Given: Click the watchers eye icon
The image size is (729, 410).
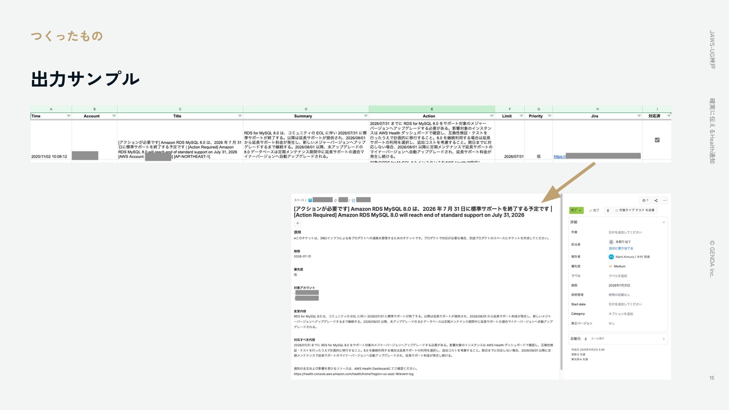Looking at the screenshot, I should pyautogui.click(x=645, y=200).
